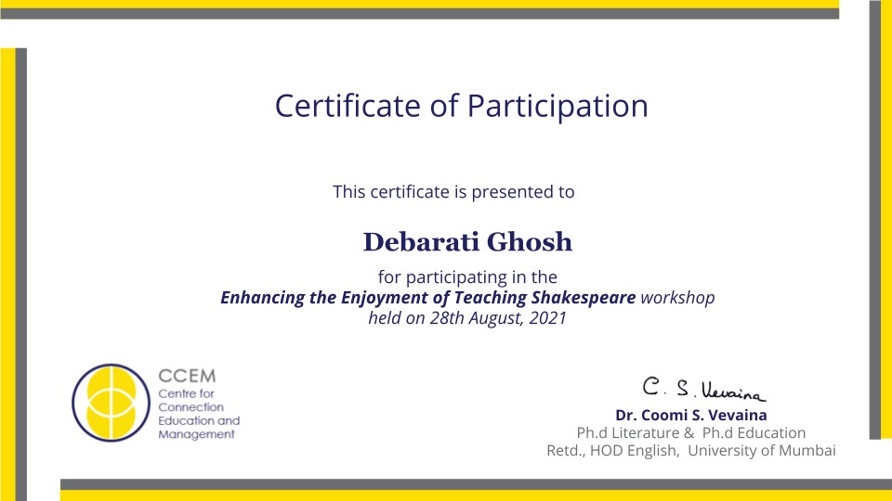
Task: Click the workshop title 'Enhancing the Enjoyment of Teaching Shakespeare'
Action: coord(427,298)
